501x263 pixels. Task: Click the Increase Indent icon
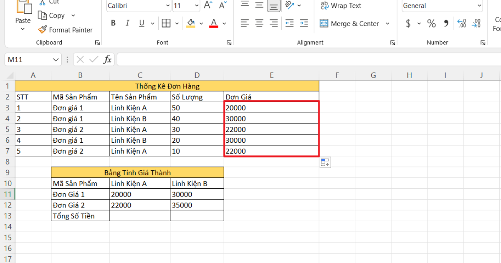304,23
